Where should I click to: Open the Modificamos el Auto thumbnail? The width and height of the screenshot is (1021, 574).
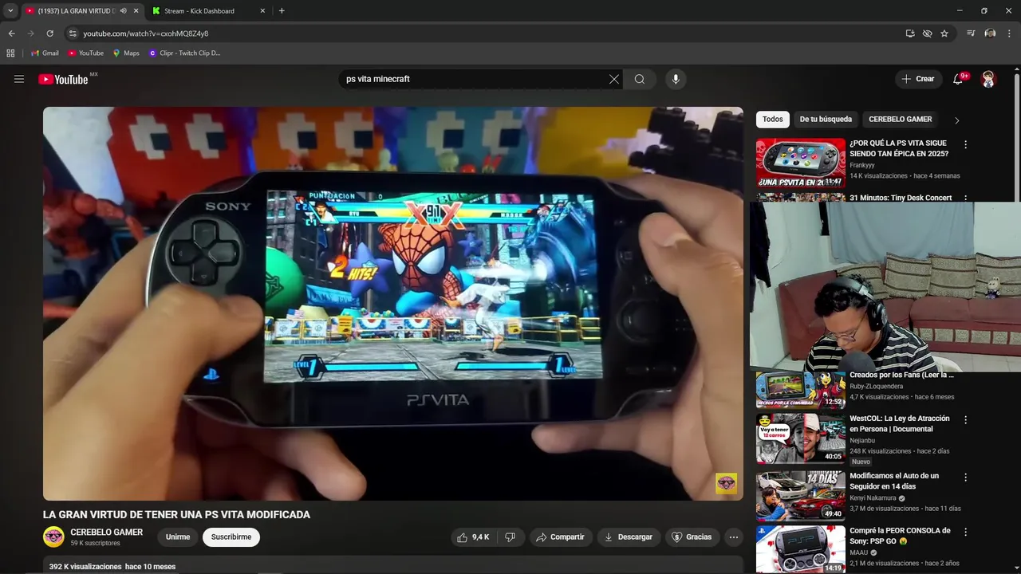(801, 495)
